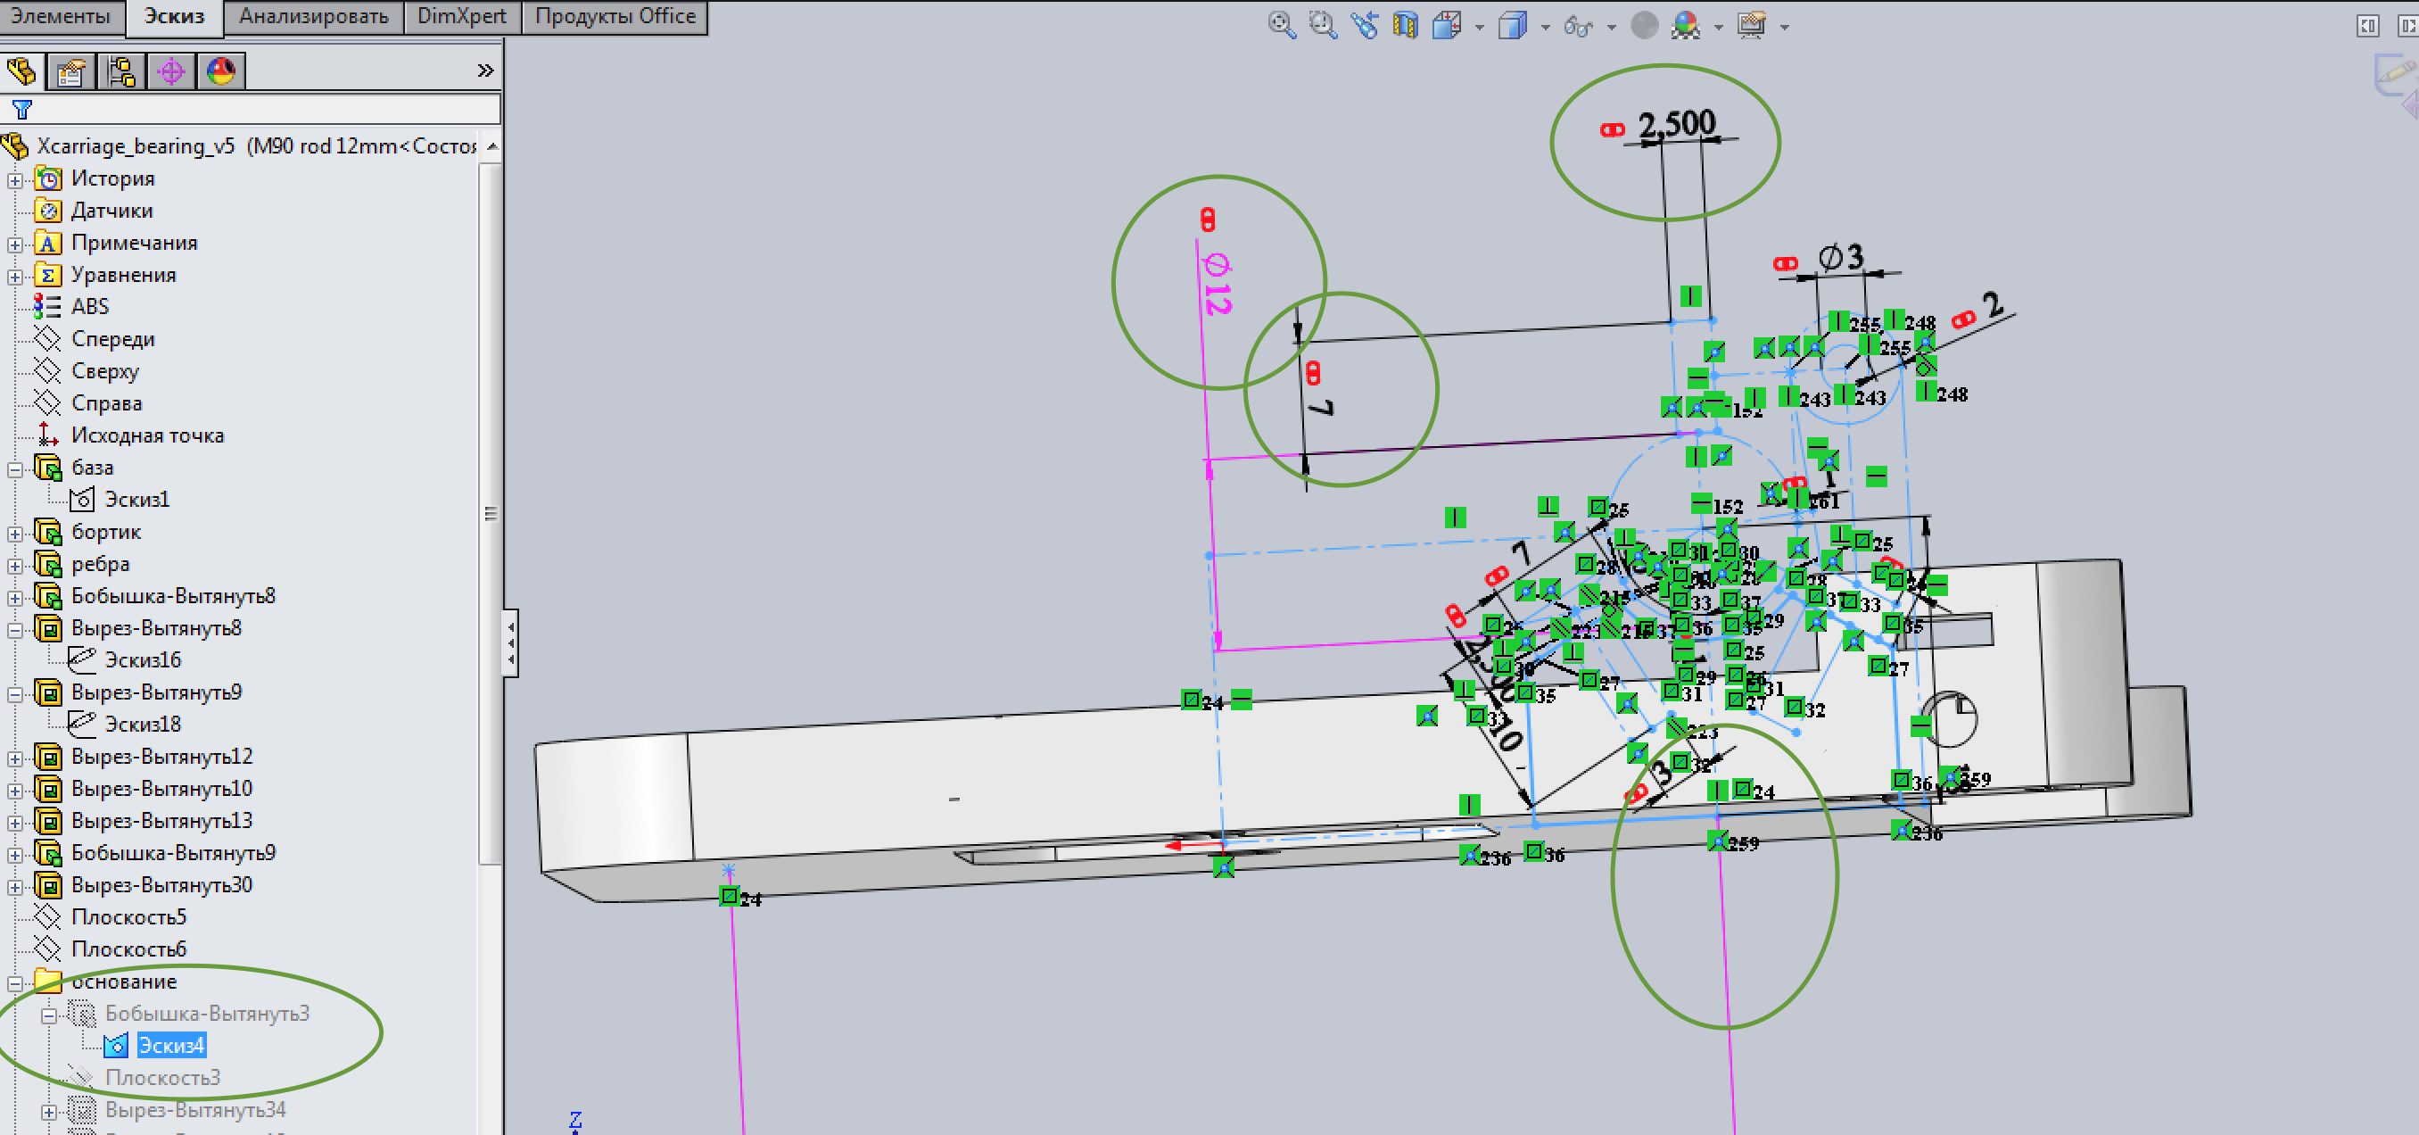The image size is (2419, 1135).
Task: Select Эскиз4 in the feature tree
Action: coord(171,1046)
